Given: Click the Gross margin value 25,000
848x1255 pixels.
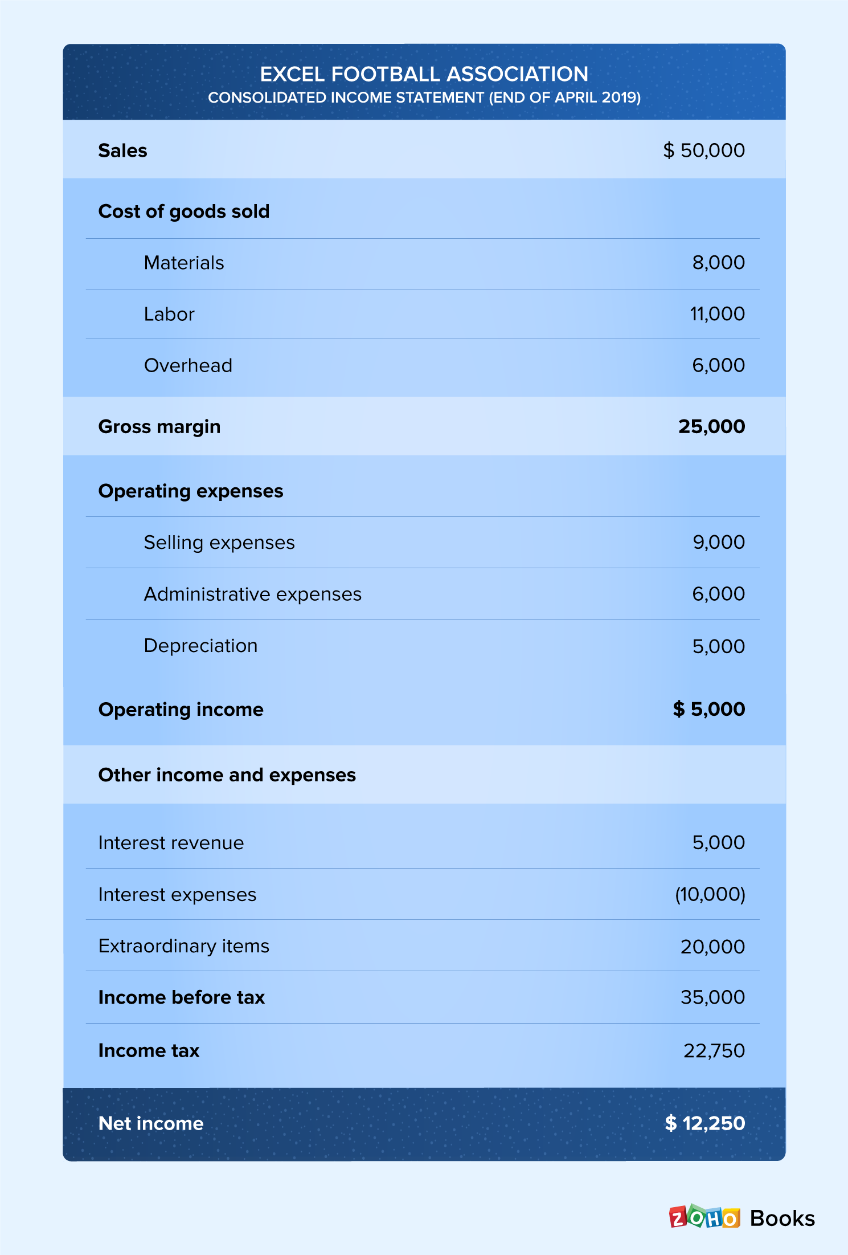Looking at the screenshot, I should coord(711,426).
